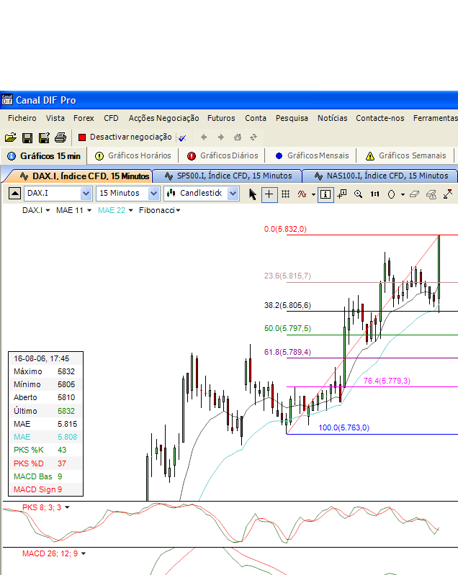
Task: Click the eraser icon
Action: coord(414,194)
